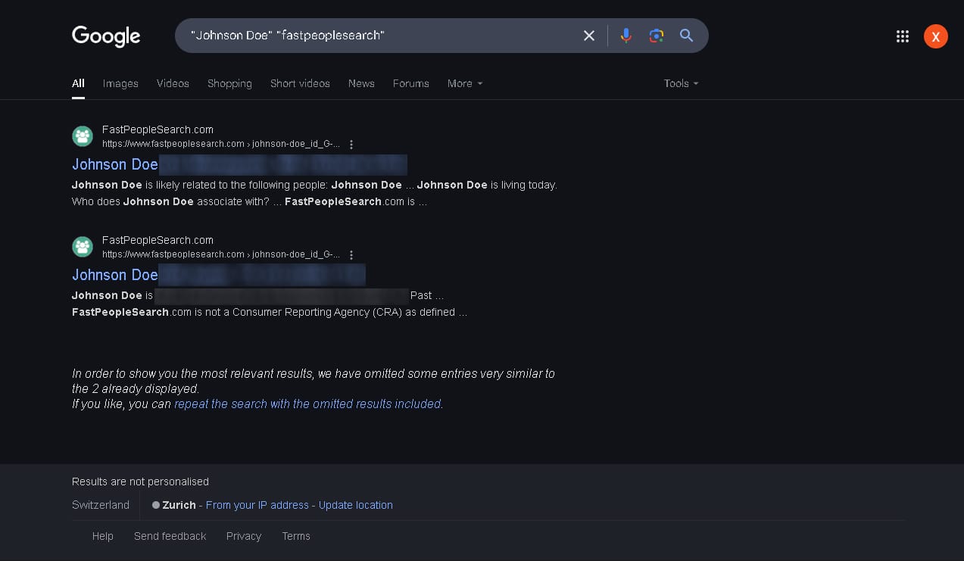The image size is (964, 561).
Task: Click the second FastPeopleSearch result favicon
Action: [83, 247]
